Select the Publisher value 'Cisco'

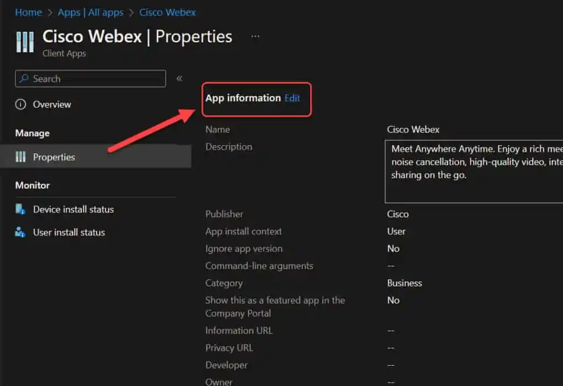(x=398, y=214)
